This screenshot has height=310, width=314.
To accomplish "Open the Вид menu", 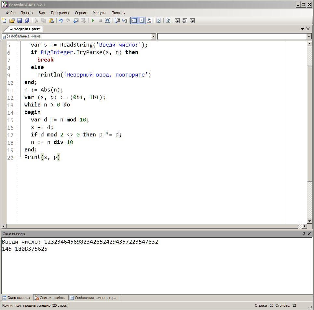I will pyautogui.click(x=42, y=13).
